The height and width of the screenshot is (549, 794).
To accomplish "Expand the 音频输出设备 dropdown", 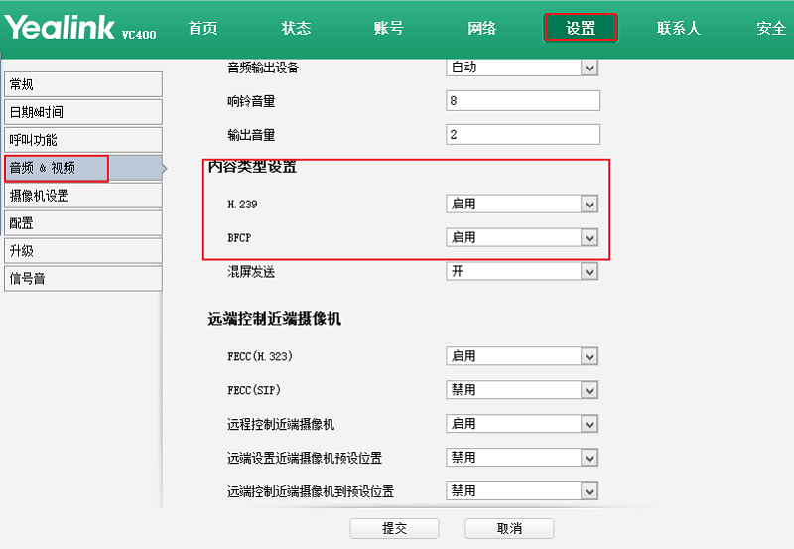I will (522, 68).
